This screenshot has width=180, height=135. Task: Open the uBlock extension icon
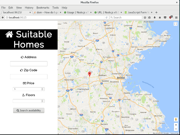171,17
